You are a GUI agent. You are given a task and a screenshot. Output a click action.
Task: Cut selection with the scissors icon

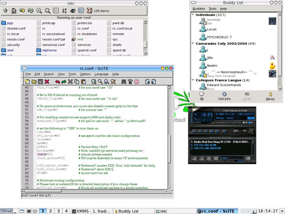70,82
